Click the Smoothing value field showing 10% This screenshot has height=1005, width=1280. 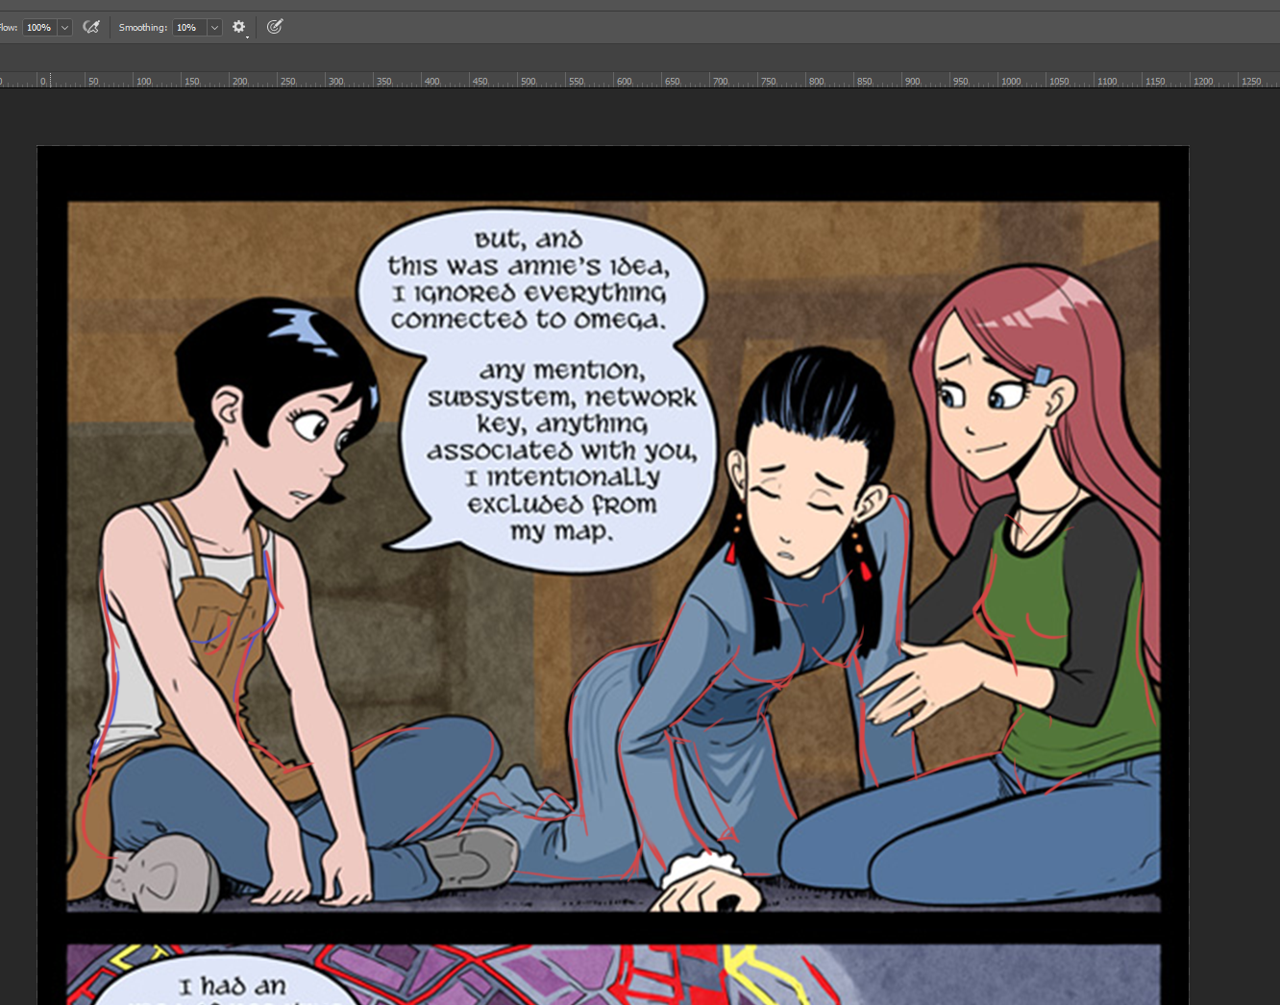tap(190, 28)
